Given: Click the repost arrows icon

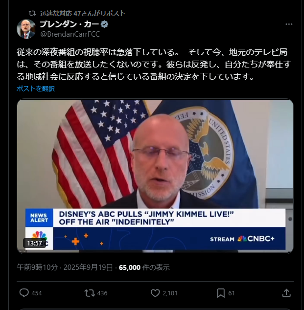Looking at the screenshot, I should (x=90, y=293).
